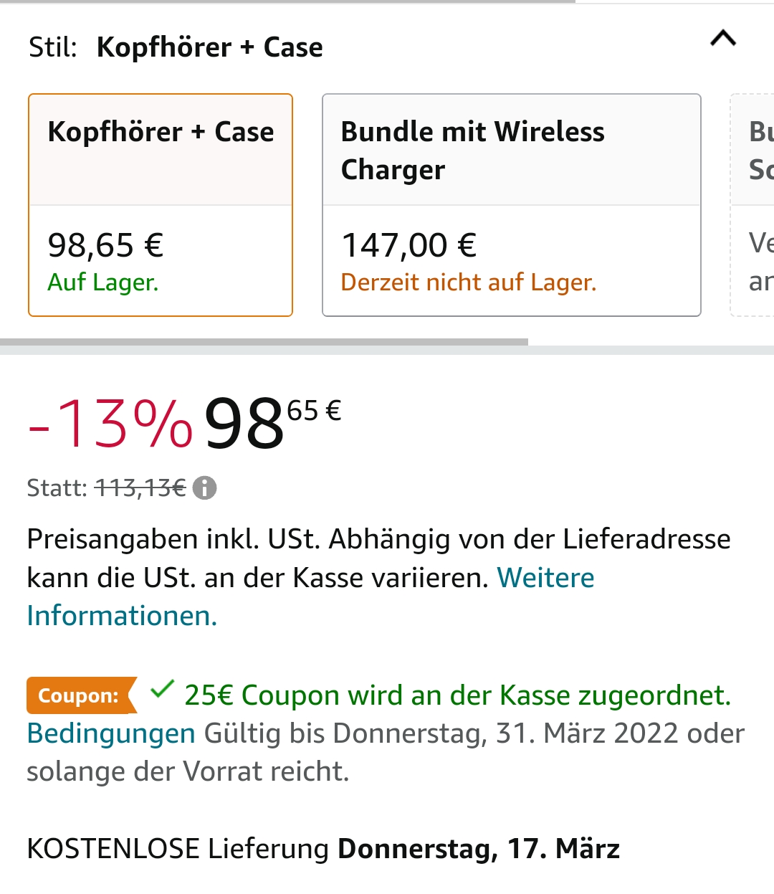Tap the green Auf Lager status
774x894 pixels.
103,282
